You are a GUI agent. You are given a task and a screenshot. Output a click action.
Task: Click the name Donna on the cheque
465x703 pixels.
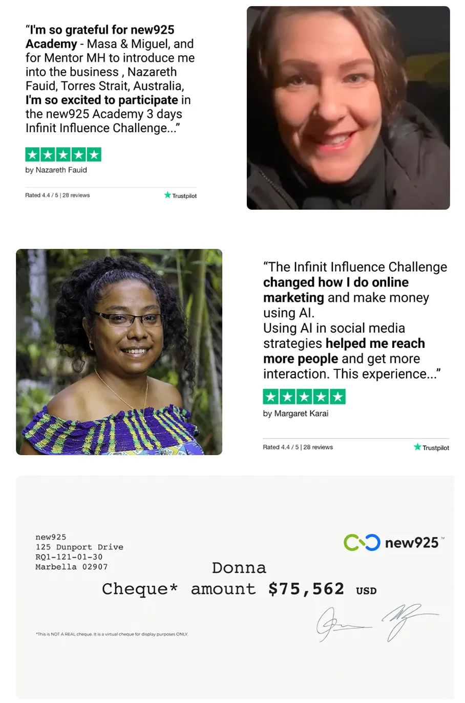[x=239, y=568]
